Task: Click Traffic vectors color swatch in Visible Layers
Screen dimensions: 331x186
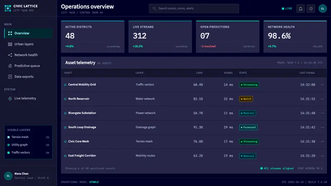Action: click(8, 153)
